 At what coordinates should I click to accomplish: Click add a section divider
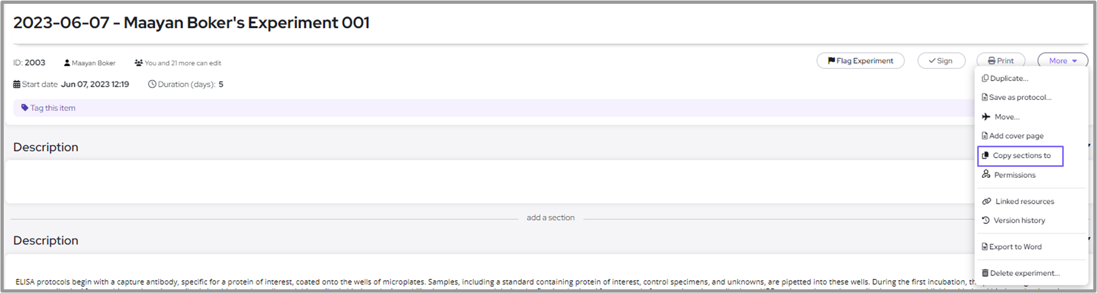click(550, 217)
